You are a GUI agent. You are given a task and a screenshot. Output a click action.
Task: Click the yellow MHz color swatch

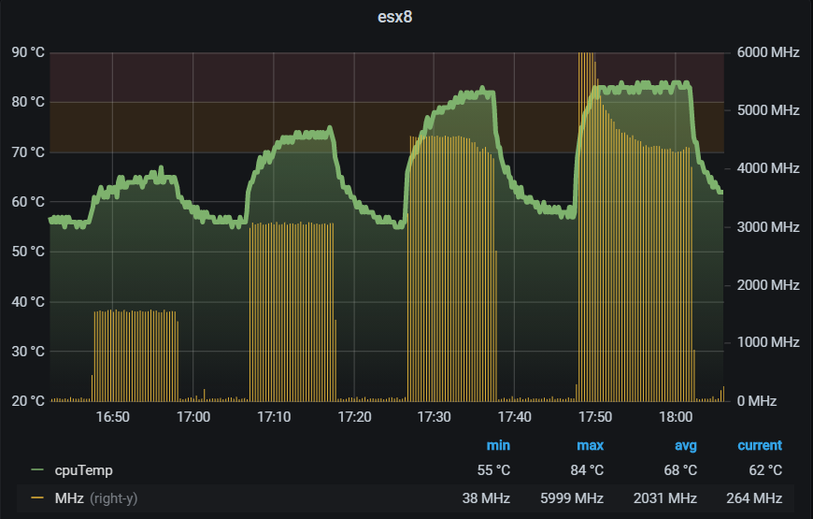(37, 498)
